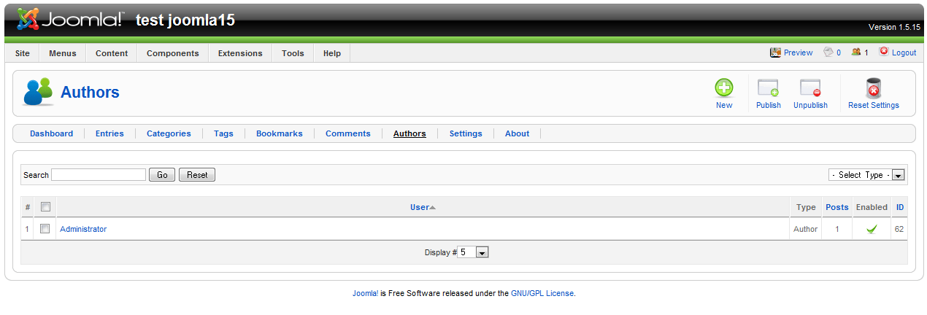
Task: Open the Extensions menu
Action: point(240,53)
